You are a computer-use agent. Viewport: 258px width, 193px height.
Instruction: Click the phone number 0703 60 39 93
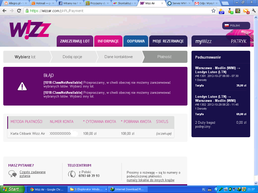click(89, 176)
